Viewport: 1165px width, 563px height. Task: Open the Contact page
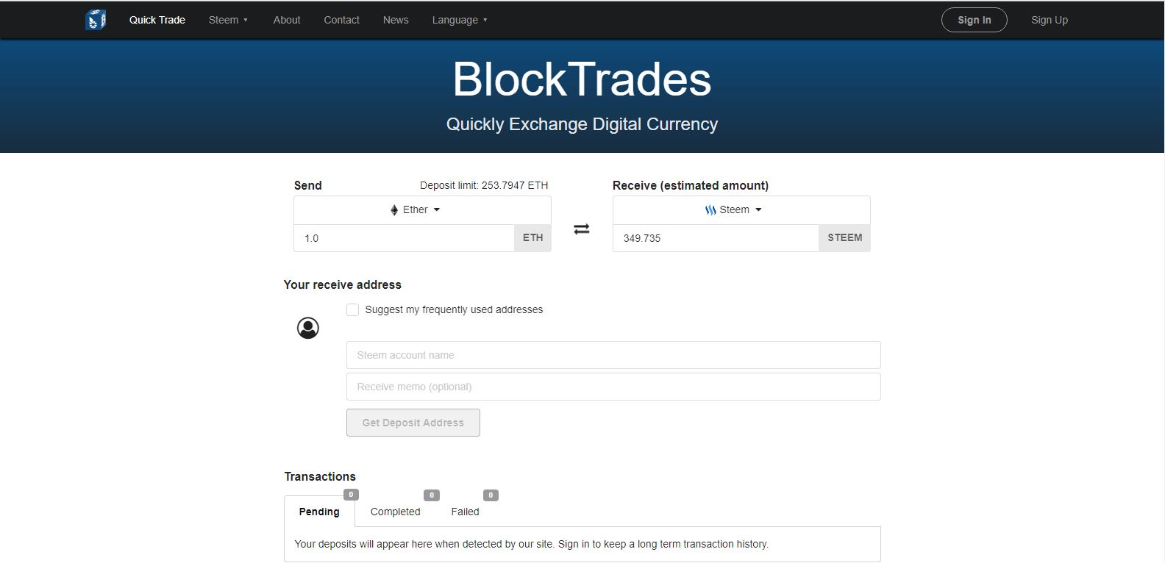click(x=341, y=20)
